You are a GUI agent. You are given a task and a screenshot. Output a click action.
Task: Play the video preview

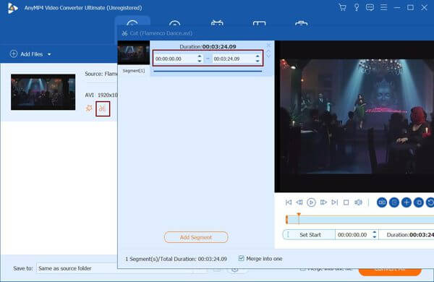(311, 202)
